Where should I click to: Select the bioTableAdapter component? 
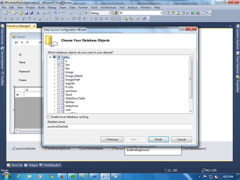point(91,148)
